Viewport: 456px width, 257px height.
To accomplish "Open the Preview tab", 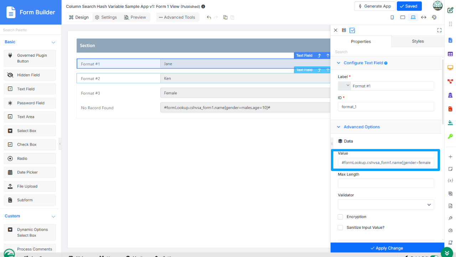I will tap(135, 17).
